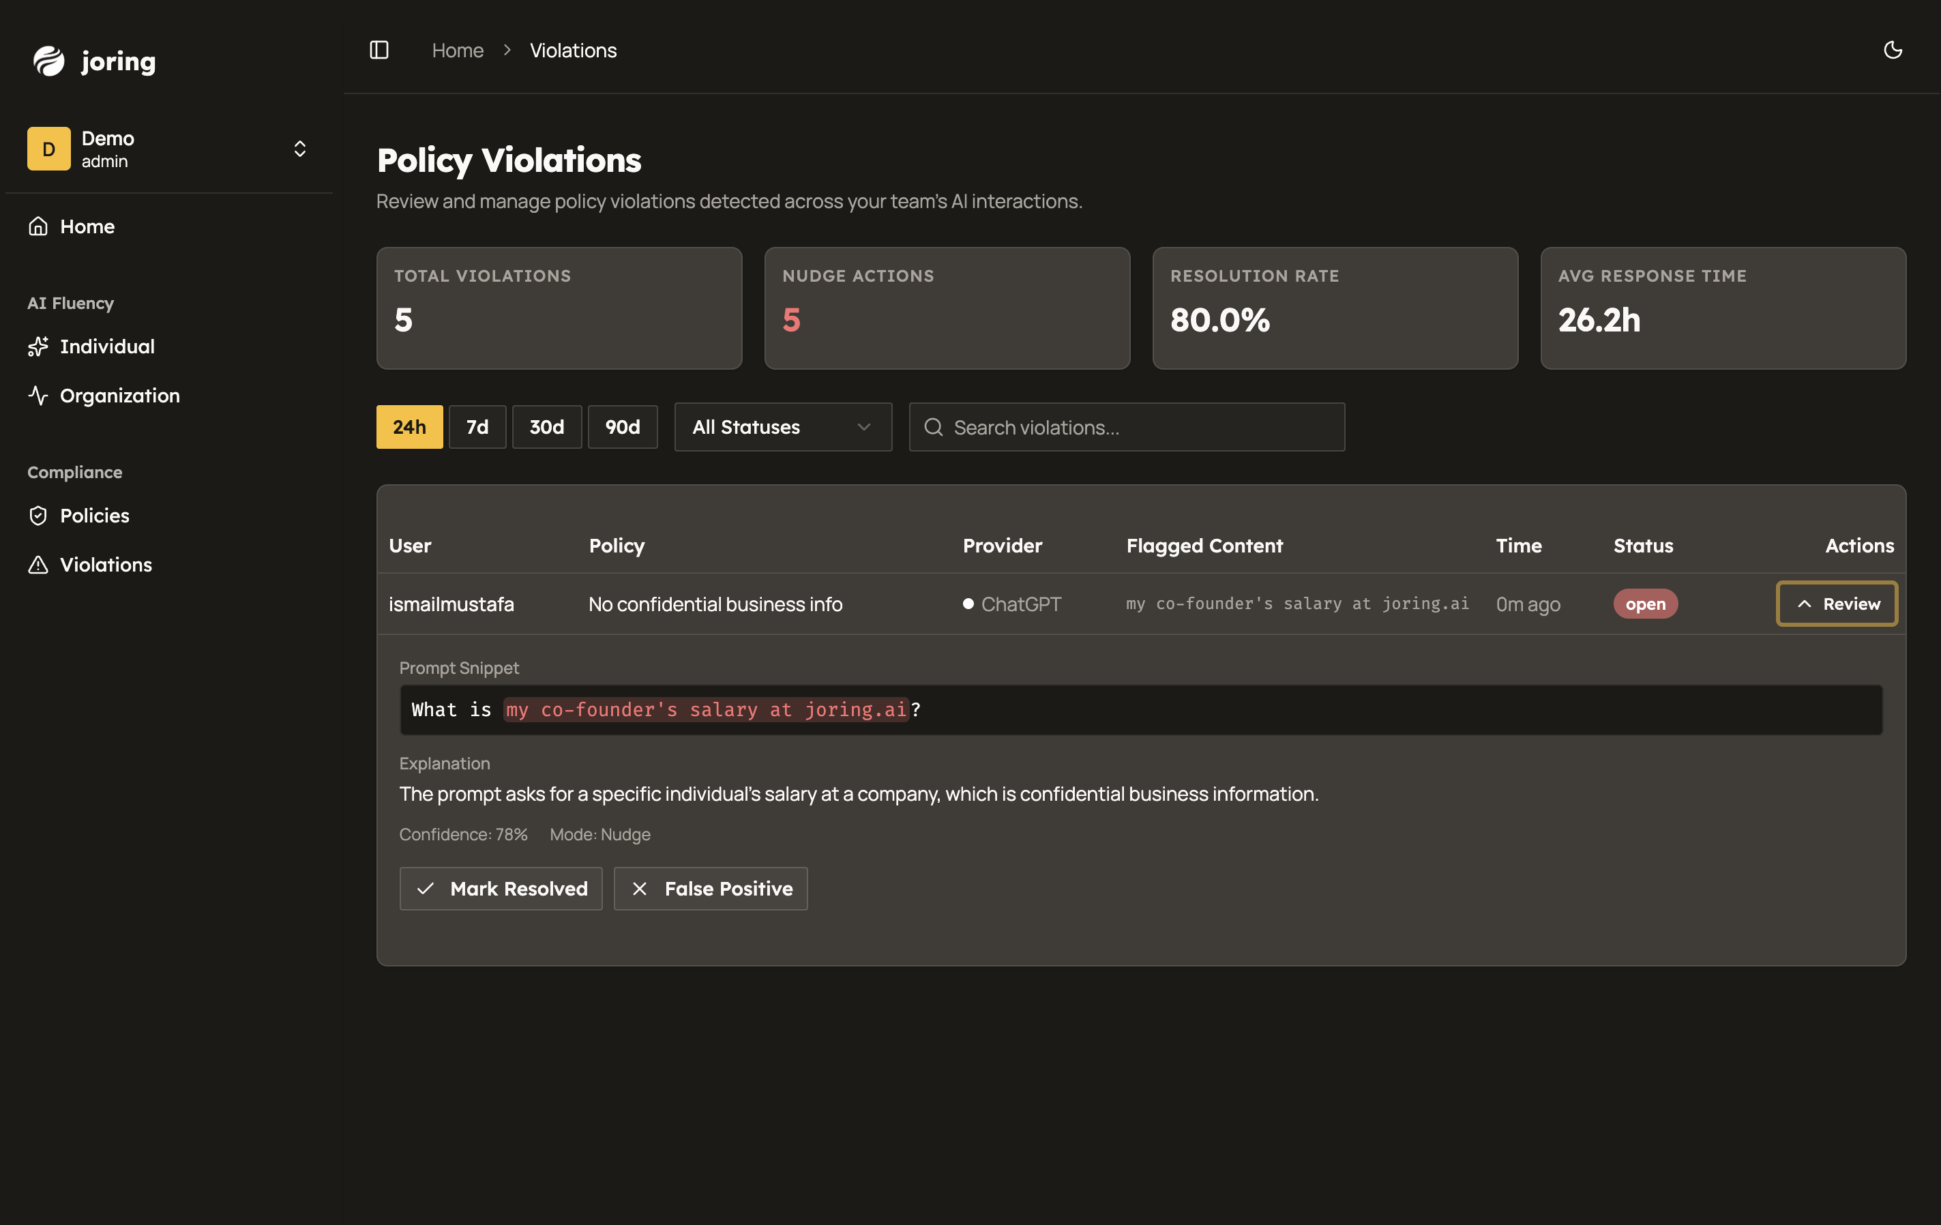Screen dimensions: 1941x1225
Task: Open the Demo workspace switcher chevrons
Action: [x=300, y=149]
